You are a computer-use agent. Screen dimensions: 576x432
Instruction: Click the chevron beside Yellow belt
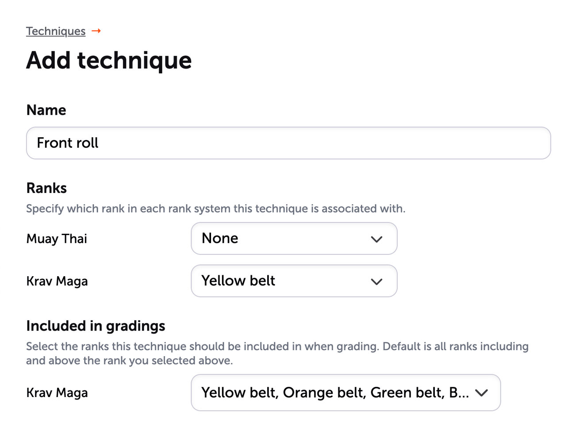tap(376, 282)
